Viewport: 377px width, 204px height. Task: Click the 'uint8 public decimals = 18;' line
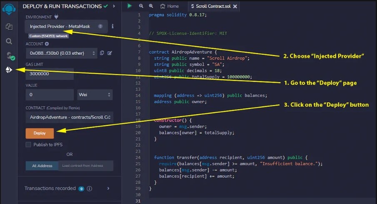(x=188, y=71)
